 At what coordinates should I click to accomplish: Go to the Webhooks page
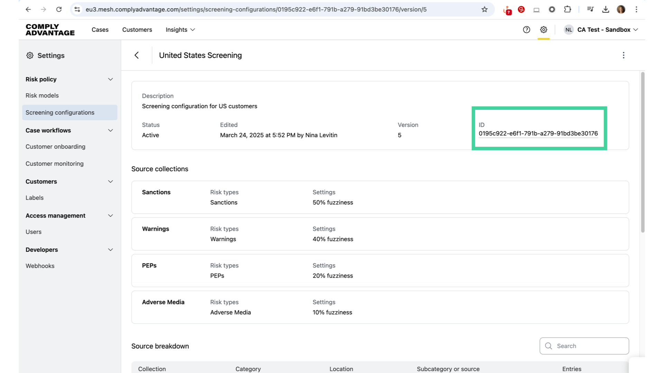[x=40, y=266]
